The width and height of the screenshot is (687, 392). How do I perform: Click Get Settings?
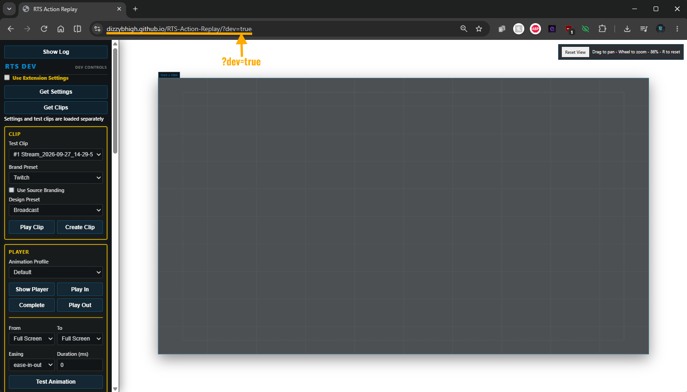(x=56, y=92)
